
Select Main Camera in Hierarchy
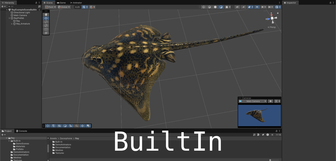click(x=20, y=15)
